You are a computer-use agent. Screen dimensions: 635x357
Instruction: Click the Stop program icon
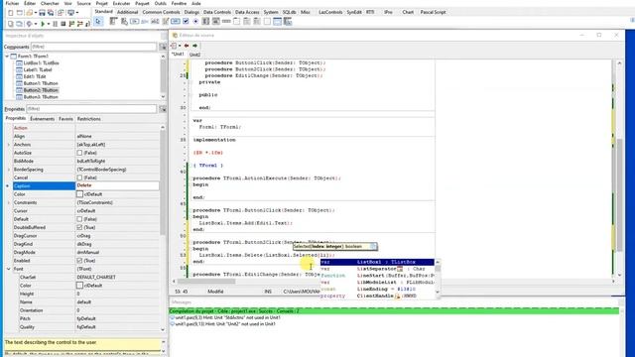click(63, 24)
